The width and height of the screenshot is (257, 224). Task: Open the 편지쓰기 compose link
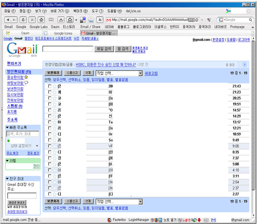pyautogui.click(x=14, y=64)
